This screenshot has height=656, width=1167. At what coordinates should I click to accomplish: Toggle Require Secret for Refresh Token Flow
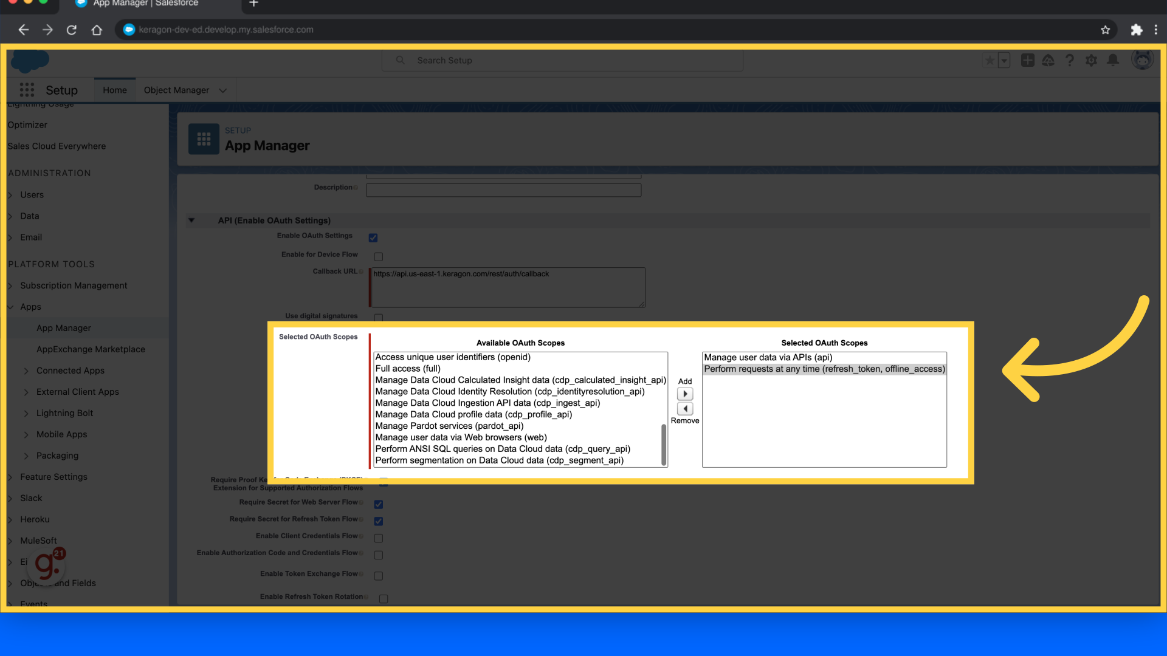(x=378, y=521)
